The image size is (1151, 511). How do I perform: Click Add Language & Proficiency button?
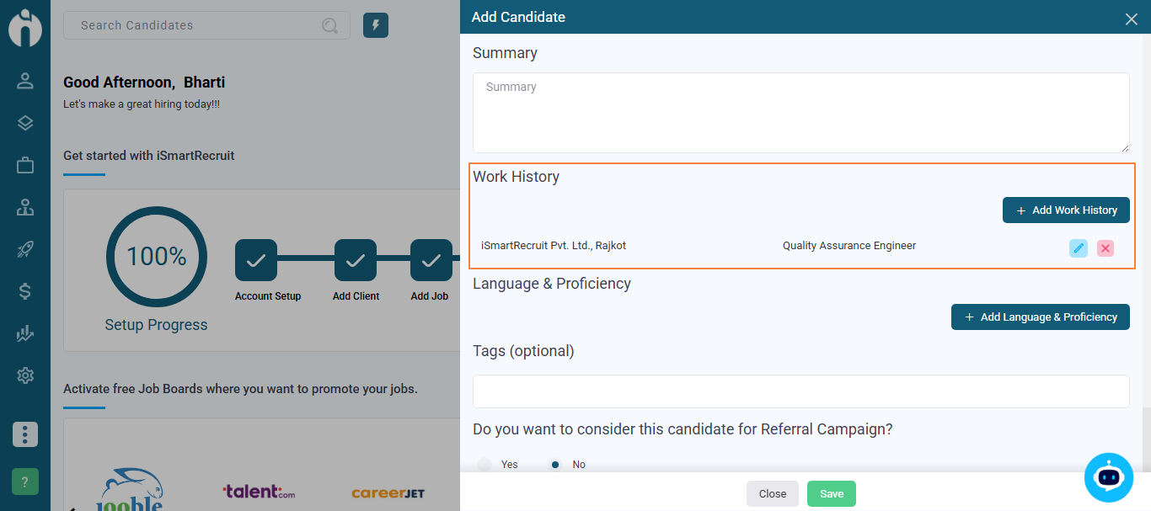pos(1040,317)
